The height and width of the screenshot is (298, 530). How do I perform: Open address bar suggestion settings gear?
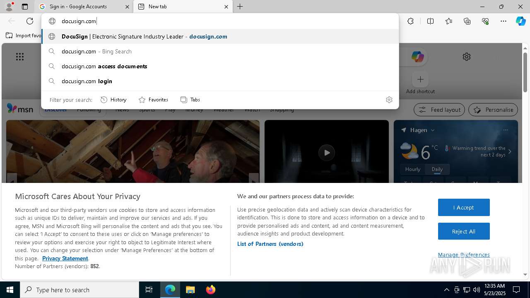click(389, 100)
